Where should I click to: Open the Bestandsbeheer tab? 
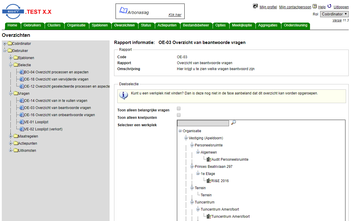[196, 26]
